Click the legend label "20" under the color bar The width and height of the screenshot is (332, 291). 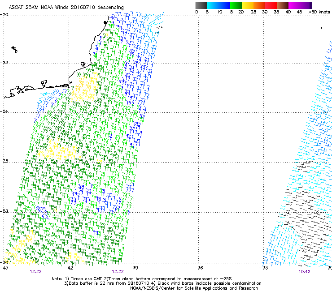[x=241, y=12]
